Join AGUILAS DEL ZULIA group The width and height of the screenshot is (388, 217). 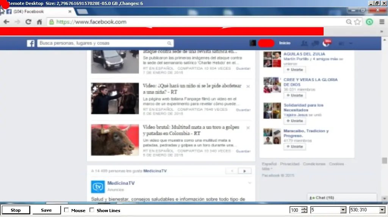pos(295,70)
